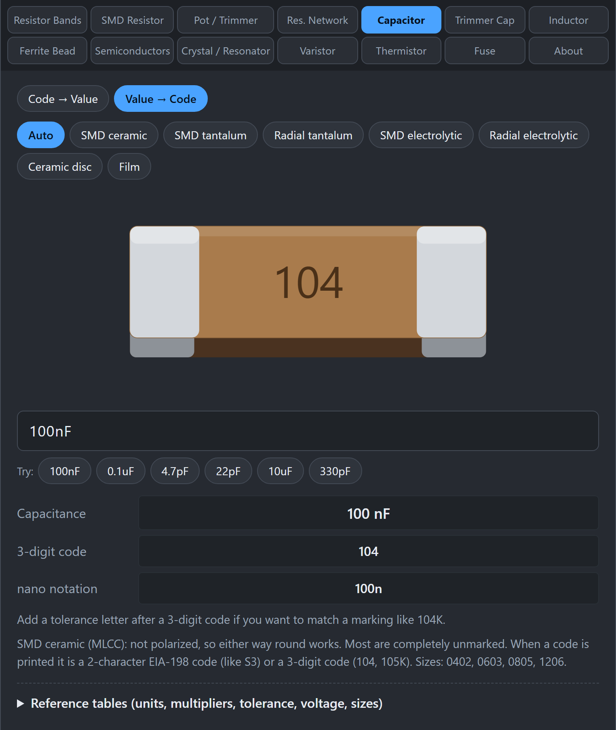The image size is (616, 730).
Task: Select the Crystal / Resonator tab
Action: point(226,50)
